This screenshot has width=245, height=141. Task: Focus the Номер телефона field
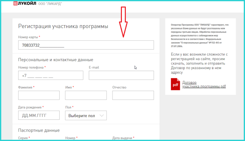point(50,75)
